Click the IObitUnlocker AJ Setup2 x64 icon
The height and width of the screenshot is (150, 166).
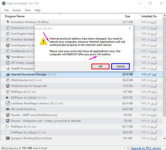click(8, 86)
